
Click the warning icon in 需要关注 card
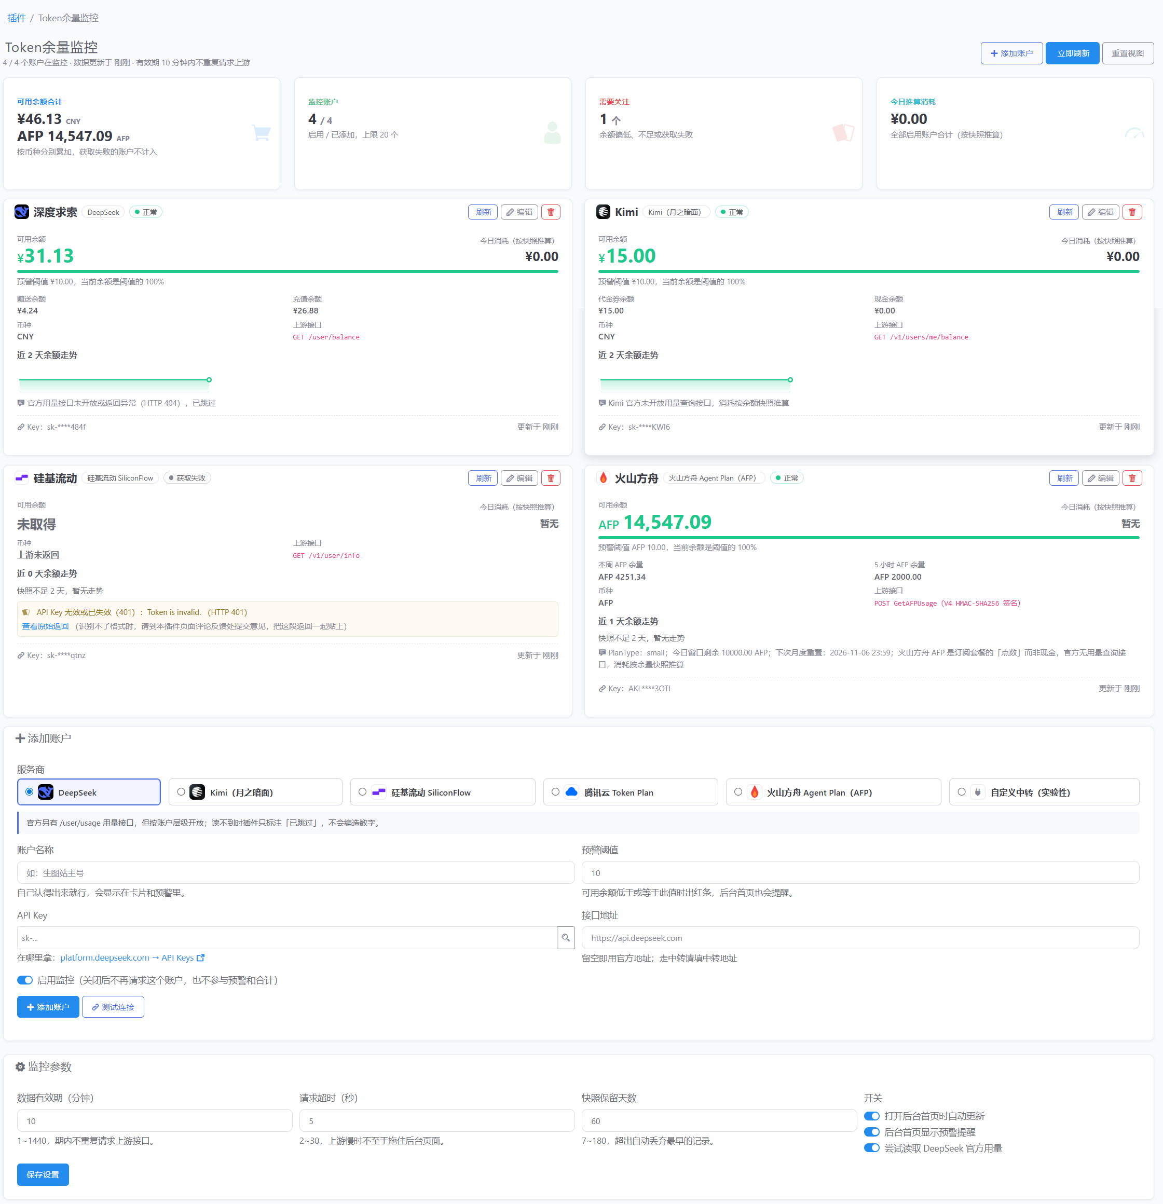coord(843,132)
